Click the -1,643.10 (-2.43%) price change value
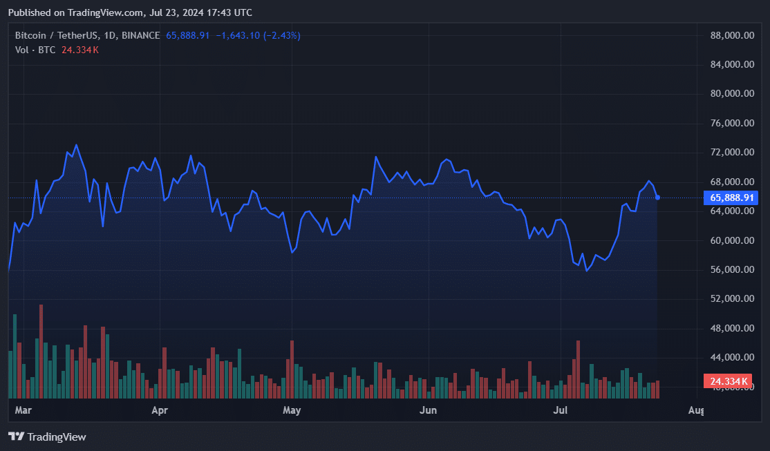 pos(259,35)
